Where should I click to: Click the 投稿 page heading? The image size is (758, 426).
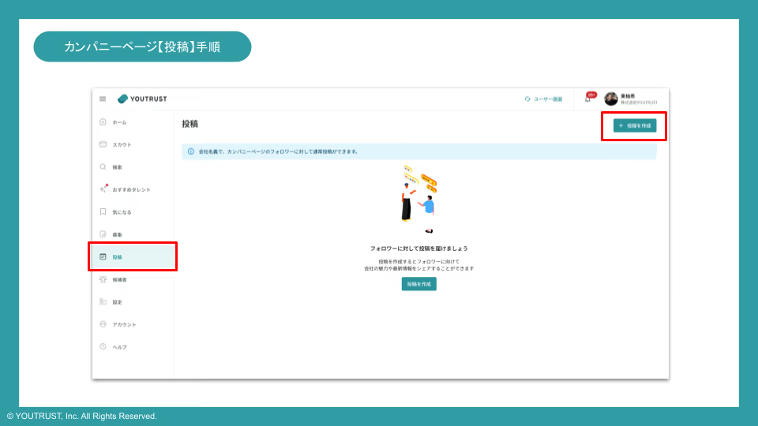[x=190, y=124]
